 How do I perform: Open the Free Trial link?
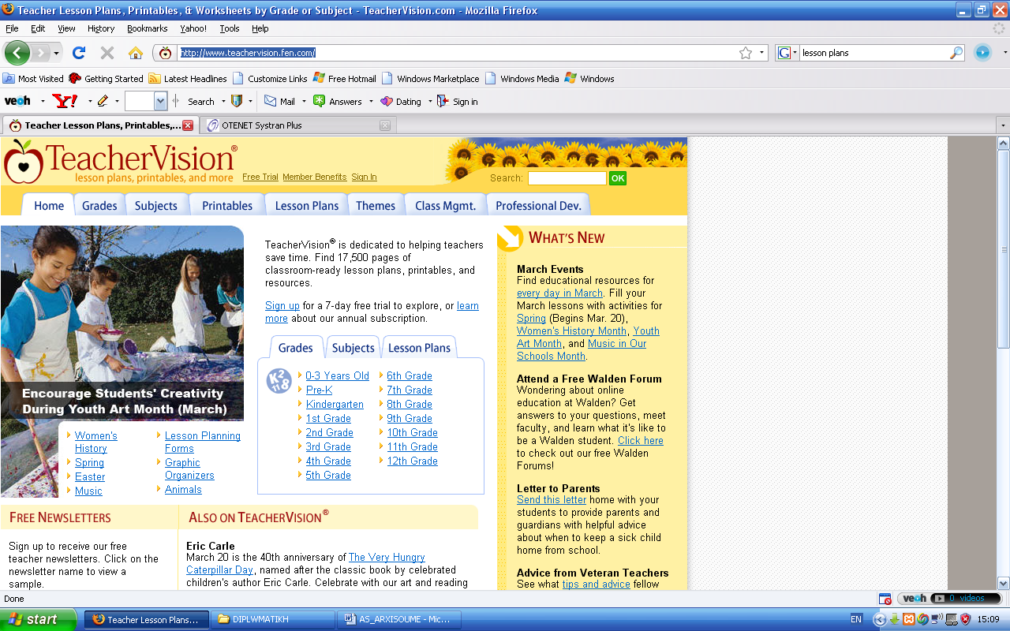click(260, 177)
